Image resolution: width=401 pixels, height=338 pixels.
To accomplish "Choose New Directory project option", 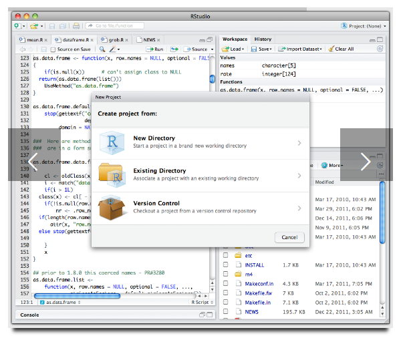I will point(200,143).
